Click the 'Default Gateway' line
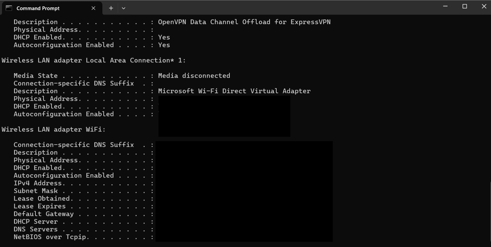 pyautogui.click(x=43, y=214)
